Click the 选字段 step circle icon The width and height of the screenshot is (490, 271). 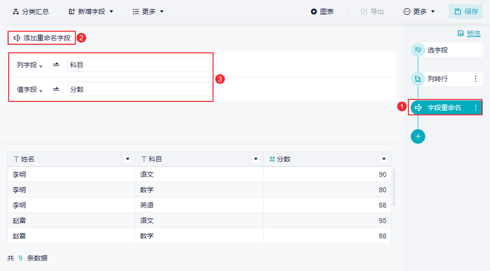(418, 50)
